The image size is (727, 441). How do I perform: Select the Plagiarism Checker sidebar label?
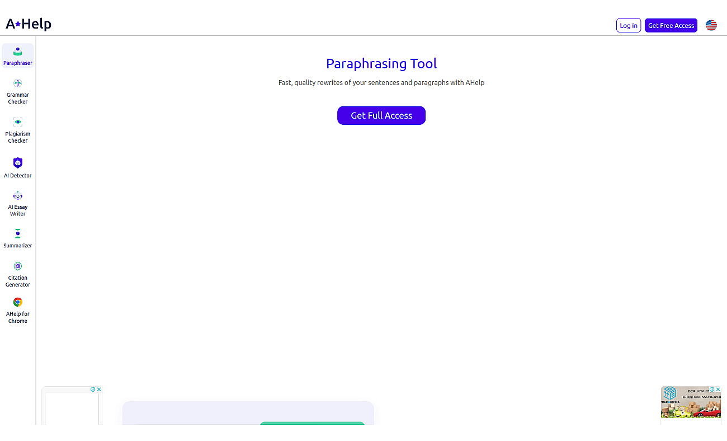pyautogui.click(x=18, y=138)
